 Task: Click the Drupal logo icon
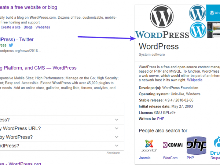pyautogui.click(x=216, y=145)
